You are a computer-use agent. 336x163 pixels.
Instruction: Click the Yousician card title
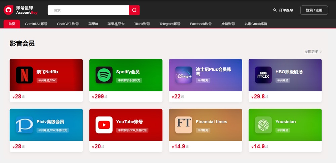click(285, 121)
